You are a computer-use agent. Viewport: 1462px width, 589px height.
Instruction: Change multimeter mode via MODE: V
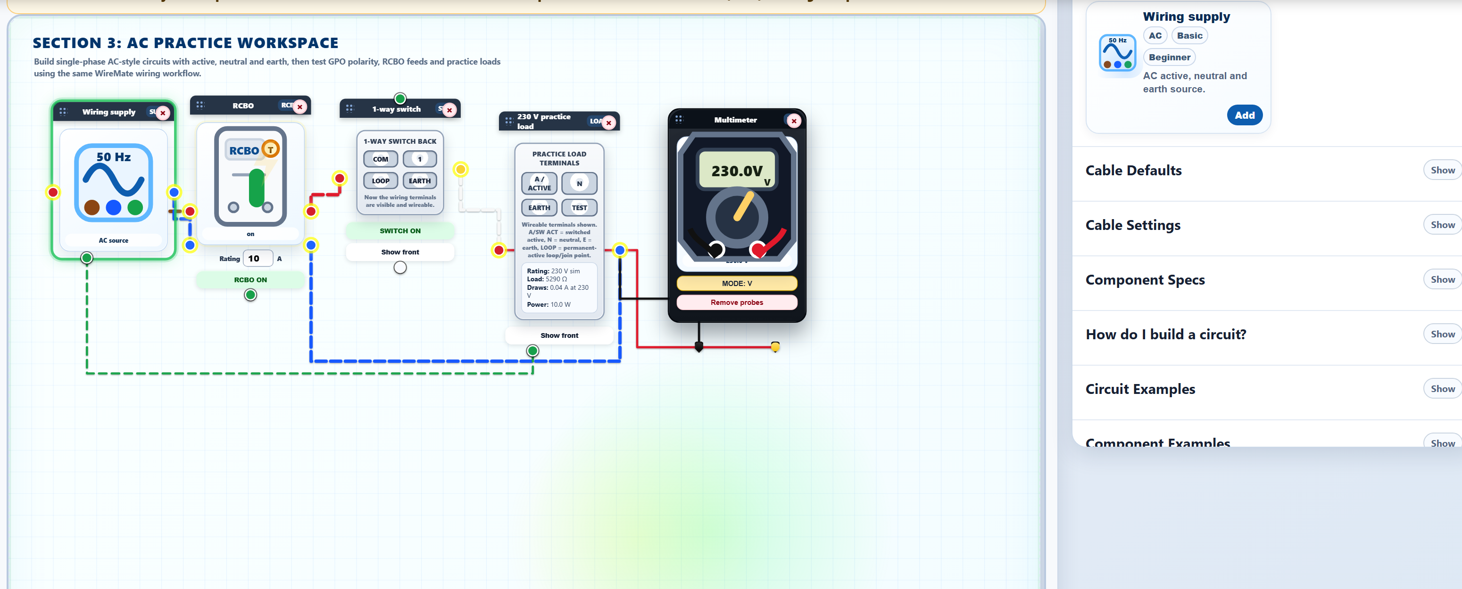point(737,284)
